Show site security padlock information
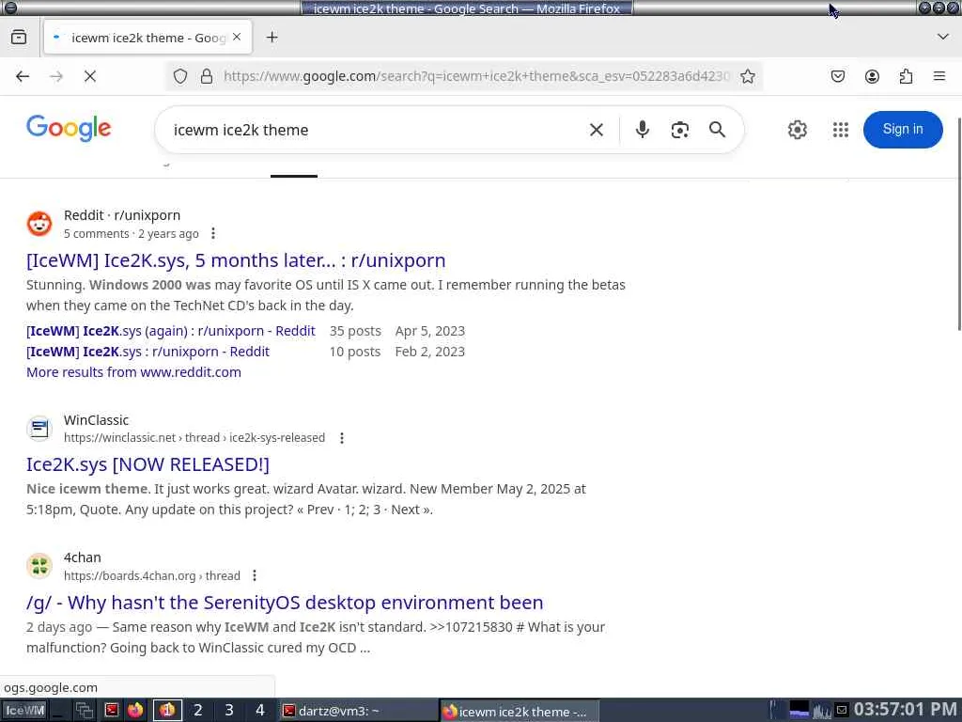 click(207, 76)
